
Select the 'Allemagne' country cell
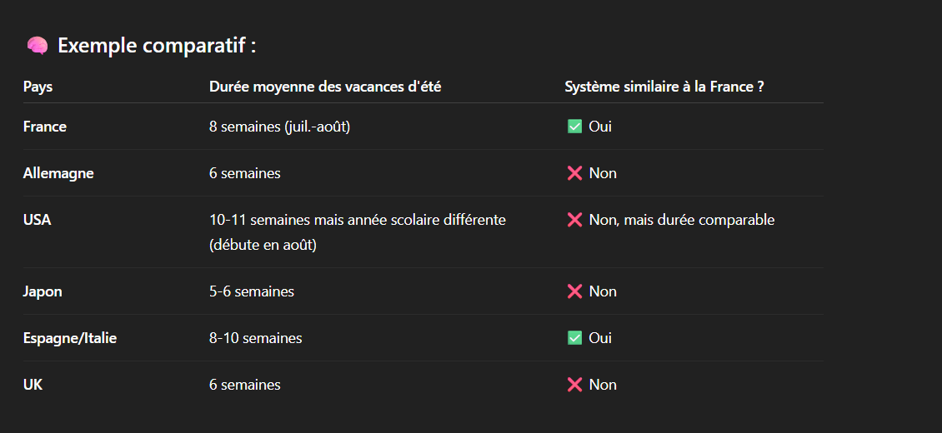pos(58,173)
